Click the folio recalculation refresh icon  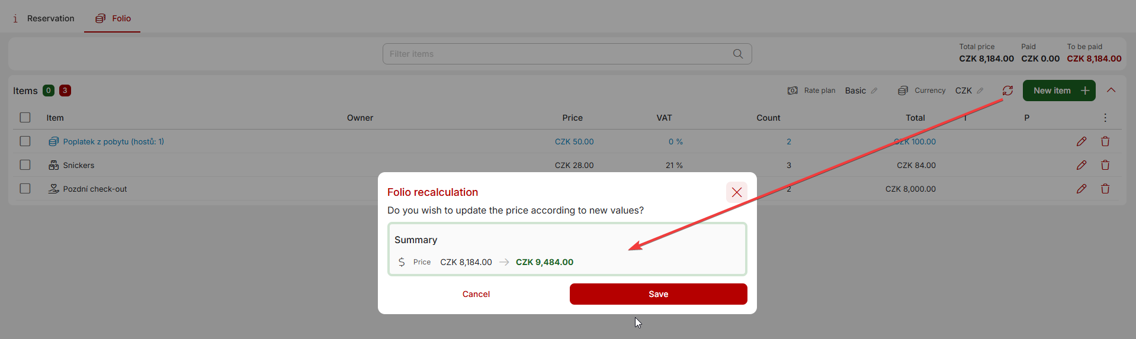click(x=1007, y=91)
